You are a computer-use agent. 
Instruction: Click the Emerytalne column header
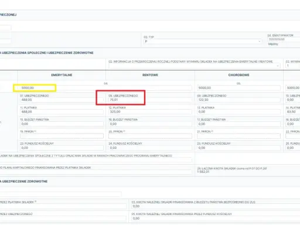[x=62, y=75]
